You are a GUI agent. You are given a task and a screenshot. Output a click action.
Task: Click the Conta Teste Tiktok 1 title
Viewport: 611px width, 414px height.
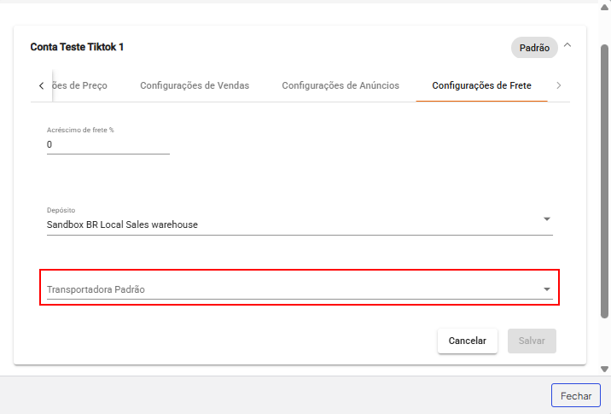(x=77, y=47)
